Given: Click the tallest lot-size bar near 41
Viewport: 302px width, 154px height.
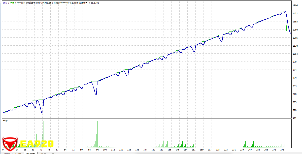Looking at the screenshot, I should [44, 134].
